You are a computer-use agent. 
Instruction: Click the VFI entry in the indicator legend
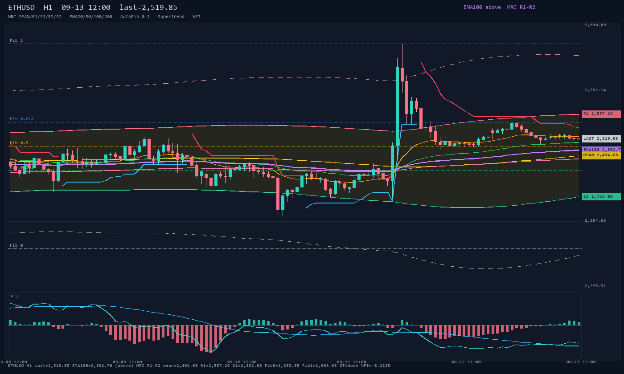click(x=197, y=17)
